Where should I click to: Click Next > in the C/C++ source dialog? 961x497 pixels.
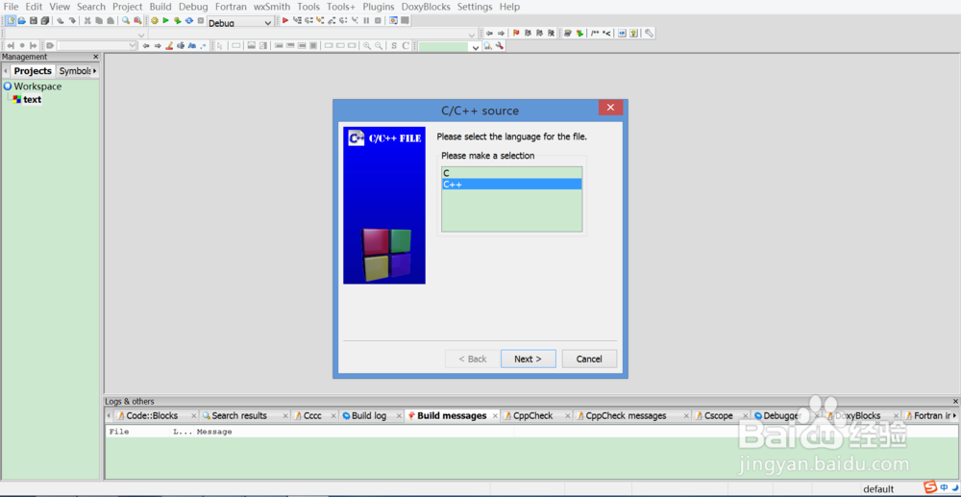[528, 360]
